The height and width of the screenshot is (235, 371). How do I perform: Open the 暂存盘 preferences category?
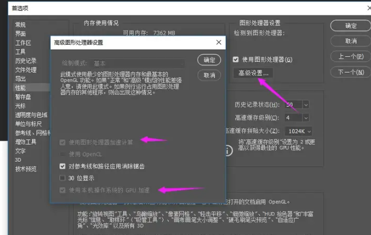coord(23,97)
